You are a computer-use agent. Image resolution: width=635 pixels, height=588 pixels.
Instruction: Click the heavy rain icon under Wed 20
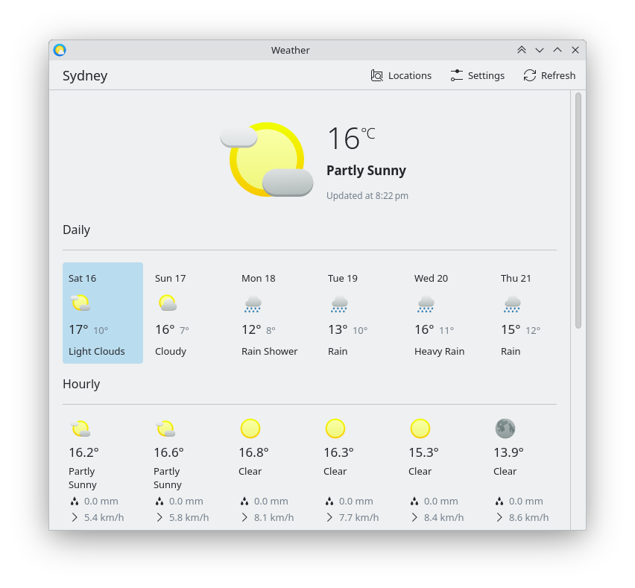[x=426, y=304]
